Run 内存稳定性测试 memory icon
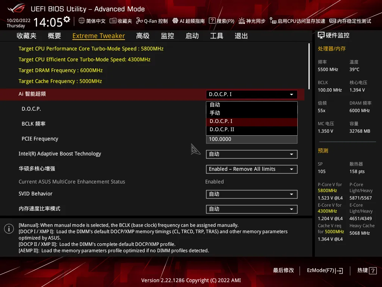Screen dimensions: 382x287 [x=332, y=21]
